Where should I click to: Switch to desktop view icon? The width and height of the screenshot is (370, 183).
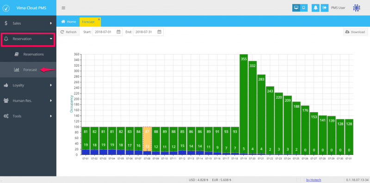pos(296,8)
